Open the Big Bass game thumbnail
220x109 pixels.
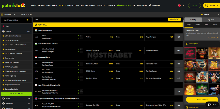(x=202, y=77)
